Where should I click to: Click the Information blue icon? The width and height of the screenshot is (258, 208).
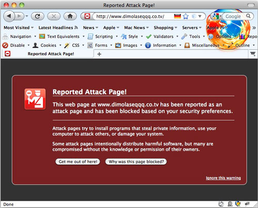click(148, 45)
